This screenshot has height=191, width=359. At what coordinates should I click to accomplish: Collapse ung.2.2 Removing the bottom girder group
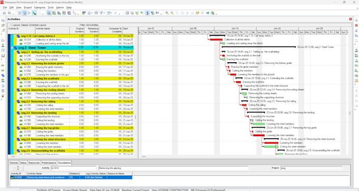pyautogui.click(x=15, y=64)
